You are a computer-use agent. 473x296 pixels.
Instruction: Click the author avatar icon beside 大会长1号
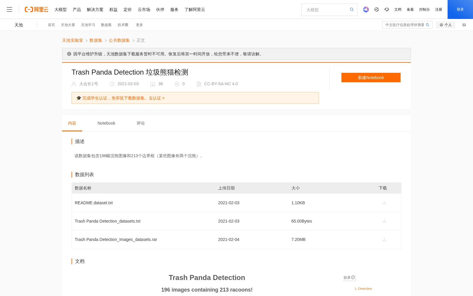74,84
